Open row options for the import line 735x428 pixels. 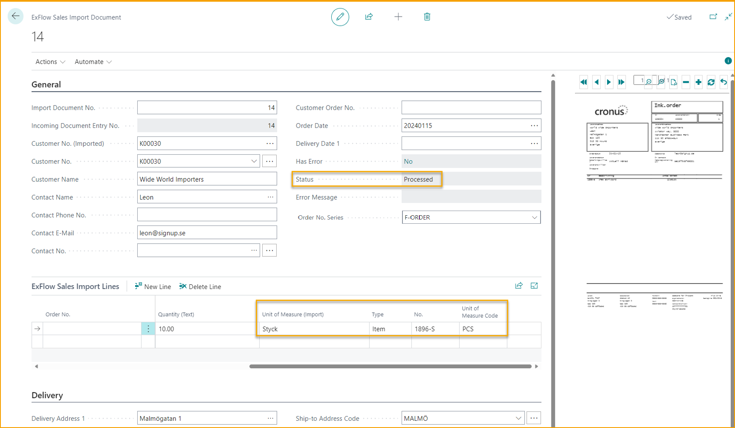point(148,329)
